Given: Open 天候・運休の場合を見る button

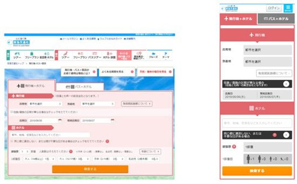Looking at the screenshot, I should click(x=155, y=72).
